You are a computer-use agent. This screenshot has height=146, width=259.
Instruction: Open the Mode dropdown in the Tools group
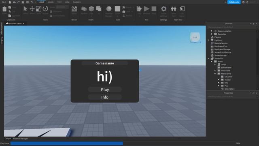point(62,7)
